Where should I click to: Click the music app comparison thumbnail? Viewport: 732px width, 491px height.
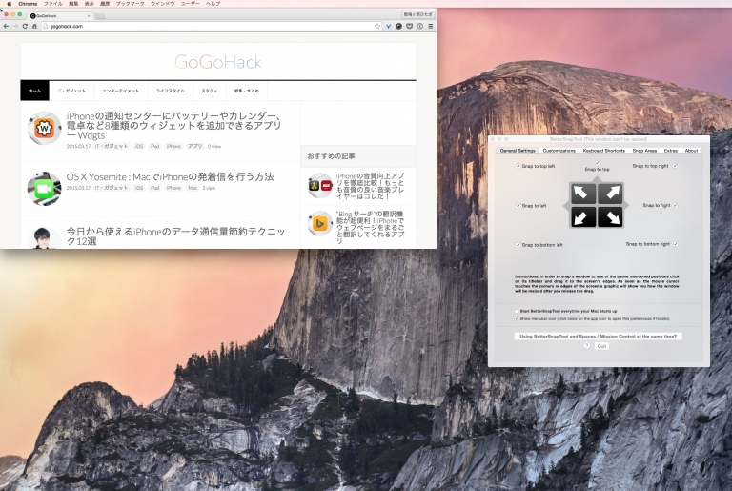click(320, 186)
